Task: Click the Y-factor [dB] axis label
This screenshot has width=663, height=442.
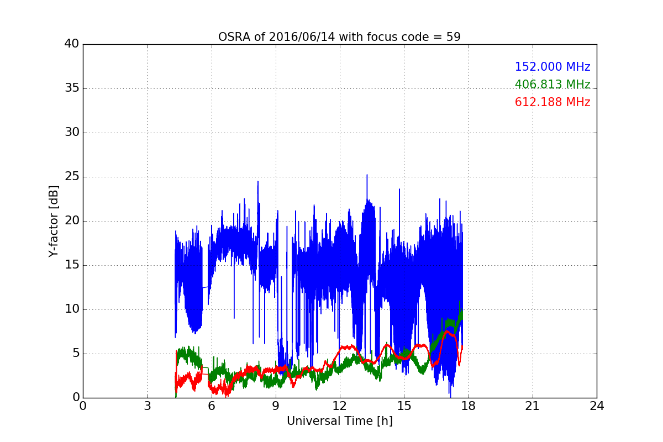Action: pos(54,221)
